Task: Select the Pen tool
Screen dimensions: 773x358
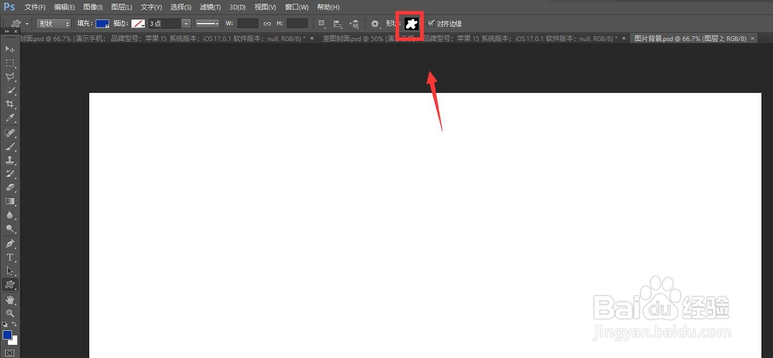Action: point(10,244)
